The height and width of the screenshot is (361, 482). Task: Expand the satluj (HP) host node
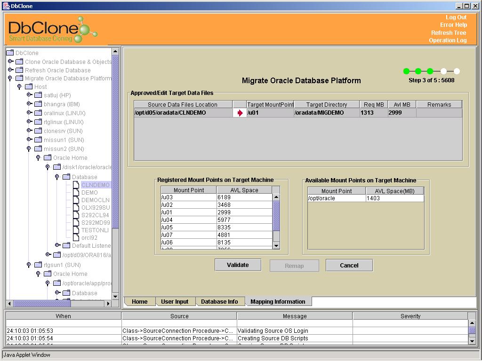coord(29,95)
